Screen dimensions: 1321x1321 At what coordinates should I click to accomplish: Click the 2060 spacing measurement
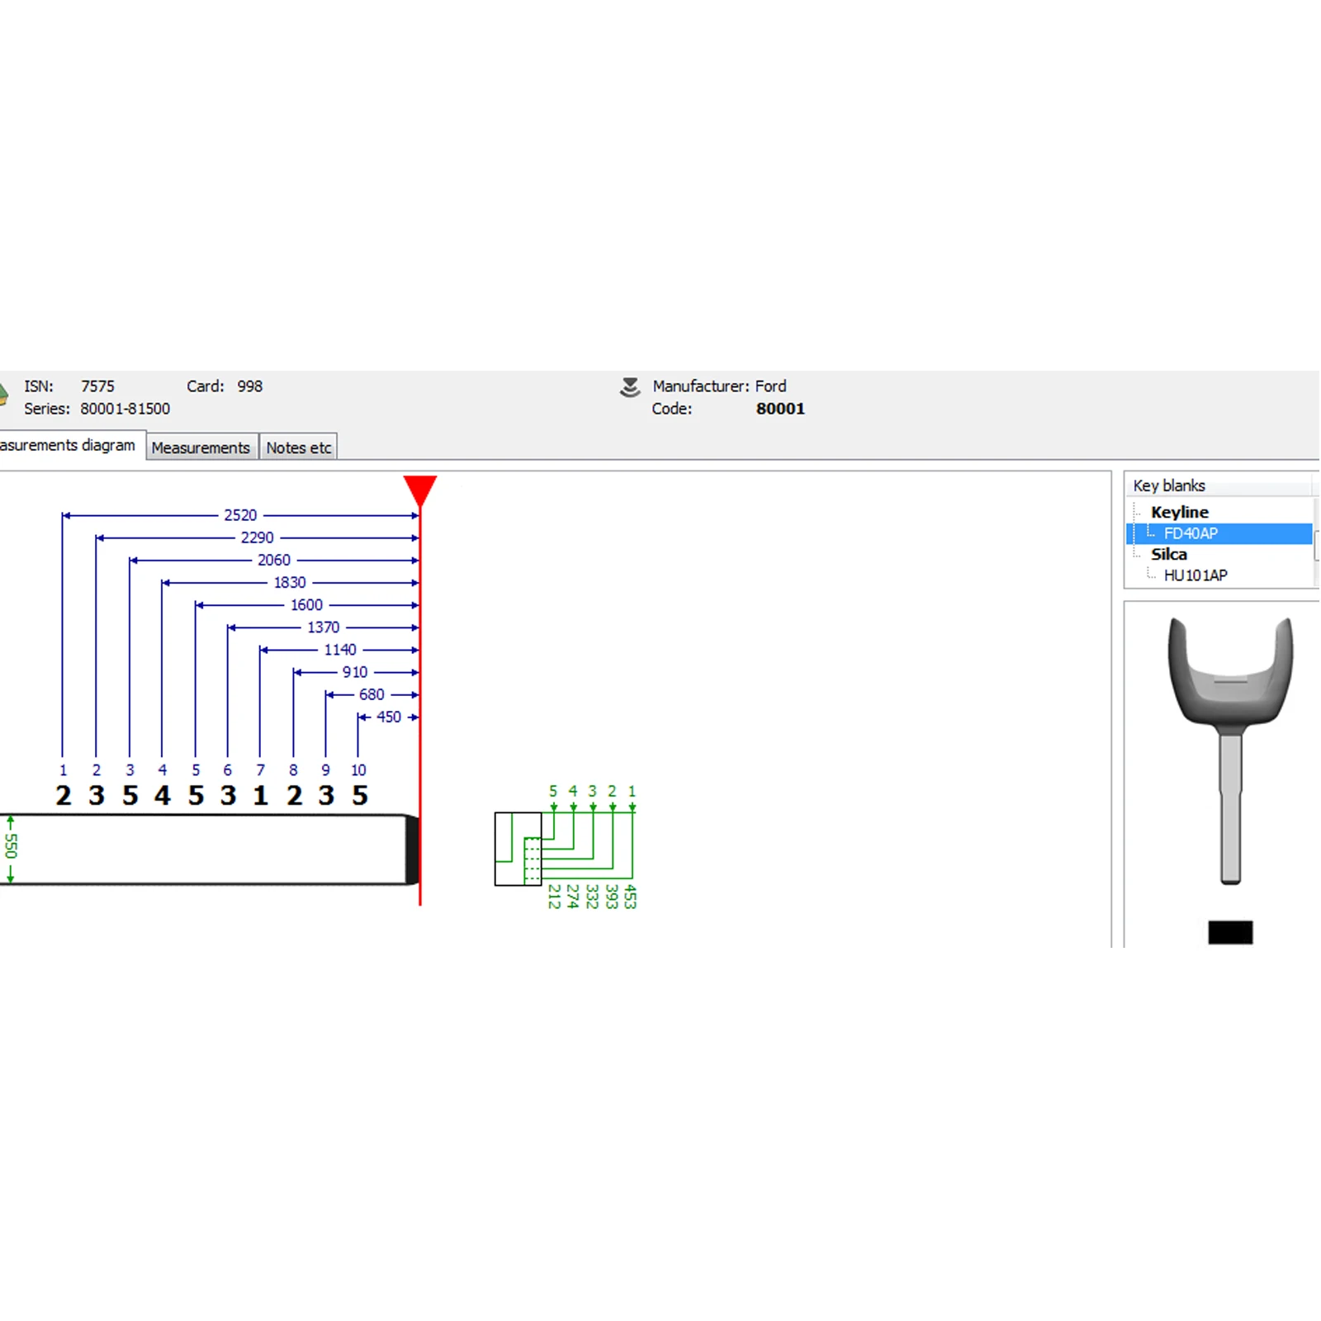coord(274,560)
